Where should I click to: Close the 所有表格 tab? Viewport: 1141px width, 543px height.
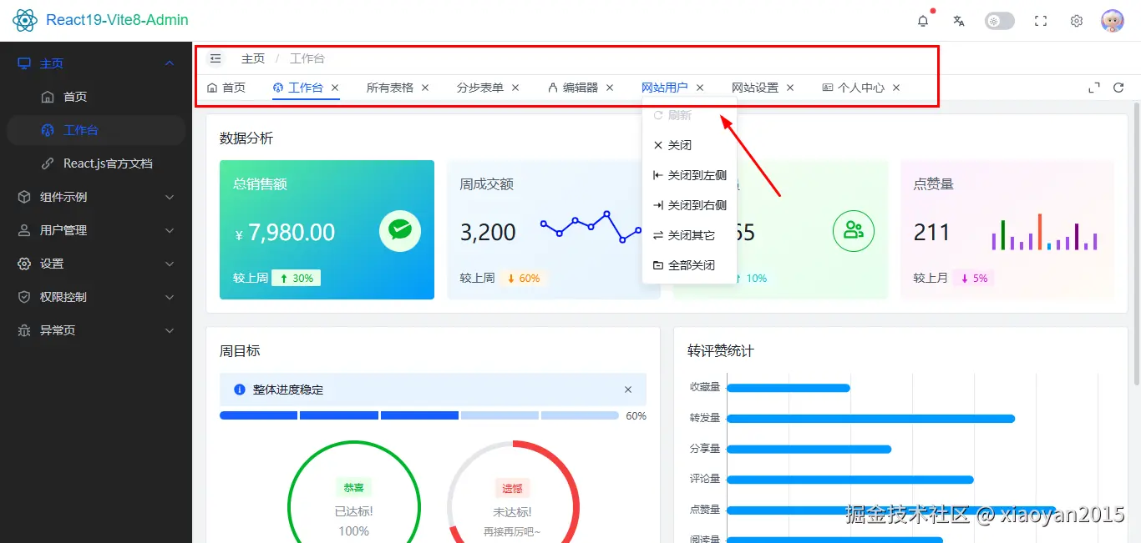pos(425,88)
